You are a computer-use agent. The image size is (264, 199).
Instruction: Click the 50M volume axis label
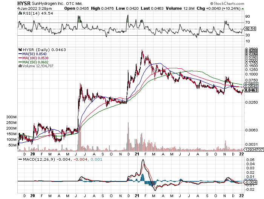point(12,145)
